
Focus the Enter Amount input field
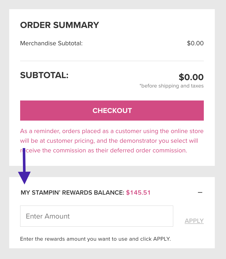pos(96,216)
